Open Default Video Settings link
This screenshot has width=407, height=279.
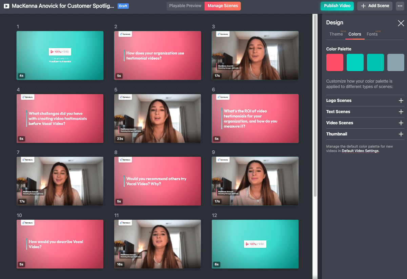360,151
